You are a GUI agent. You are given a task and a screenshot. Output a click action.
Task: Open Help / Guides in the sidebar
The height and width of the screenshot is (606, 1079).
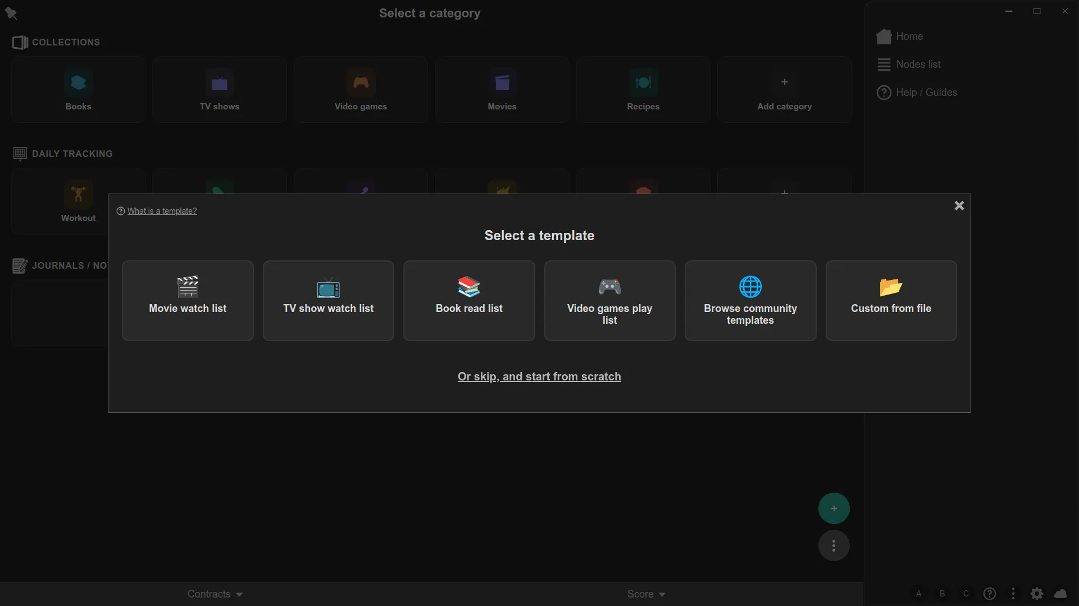point(917,93)
